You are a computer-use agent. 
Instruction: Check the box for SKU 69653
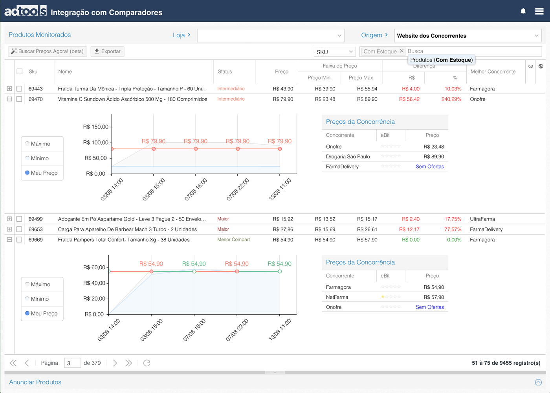[x=19, y=229]
